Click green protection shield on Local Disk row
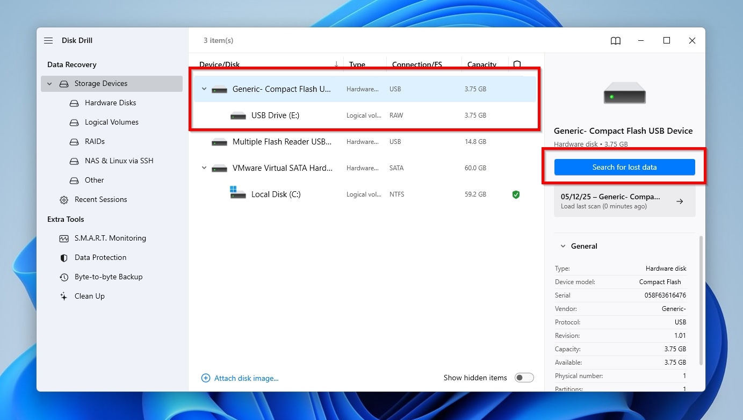This screenshot has width=743, height=420. [516, 194]
